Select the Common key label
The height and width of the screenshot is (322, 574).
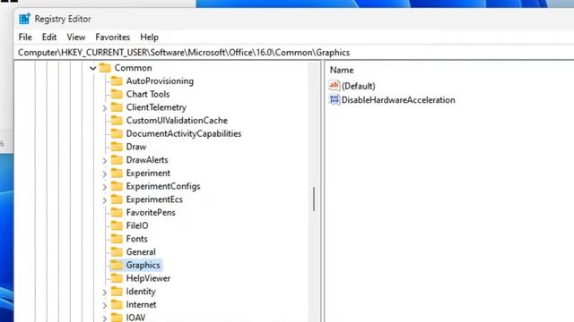(133, 68)
